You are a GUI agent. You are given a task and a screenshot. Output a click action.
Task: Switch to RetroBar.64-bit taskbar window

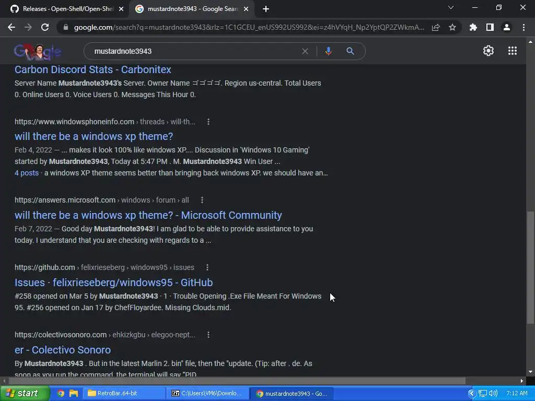click(x=125, y=393)
